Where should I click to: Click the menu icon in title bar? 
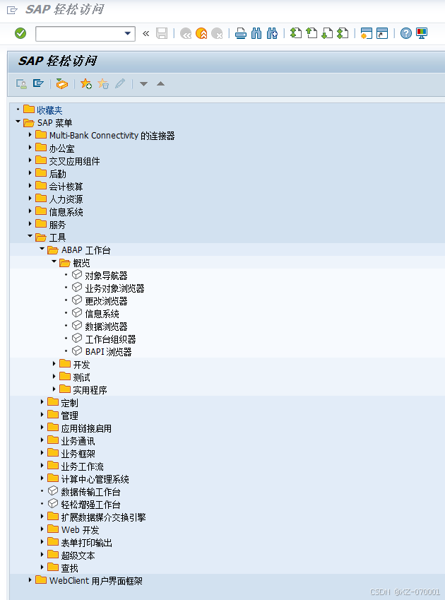tap(12, 10)
